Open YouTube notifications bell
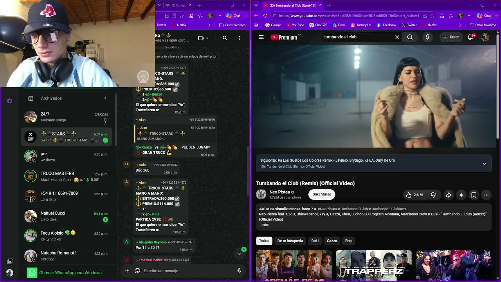 (471, 37)
